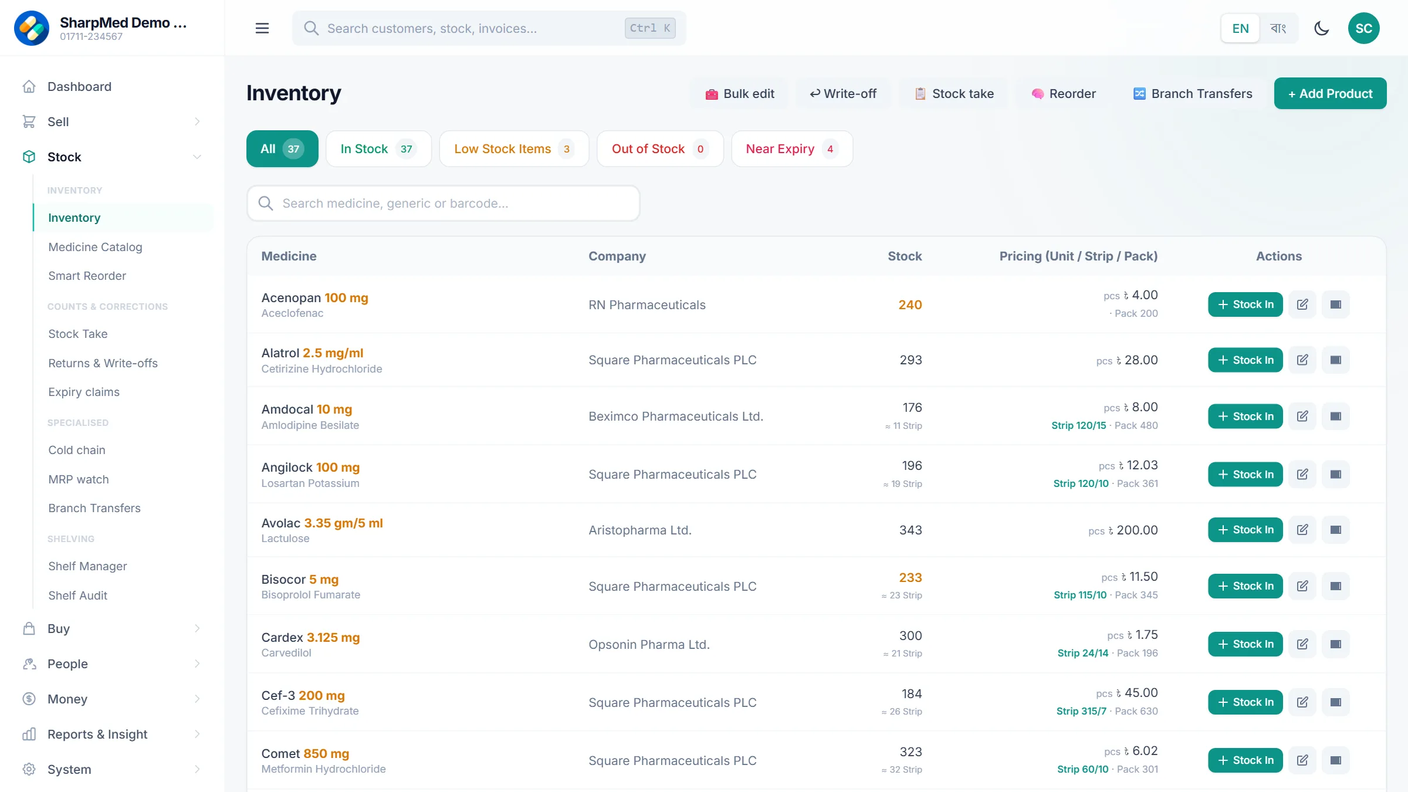Click barcode icon for Amdocal

[1336, 417]
